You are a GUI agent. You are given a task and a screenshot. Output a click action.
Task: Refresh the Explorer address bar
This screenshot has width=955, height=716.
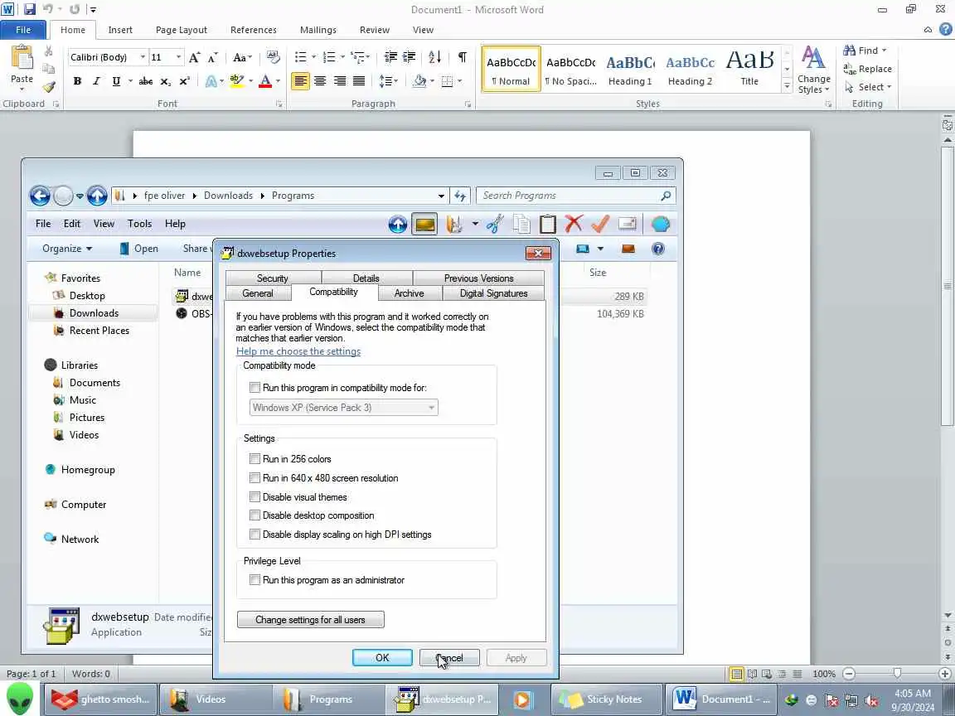click(460, 196)
